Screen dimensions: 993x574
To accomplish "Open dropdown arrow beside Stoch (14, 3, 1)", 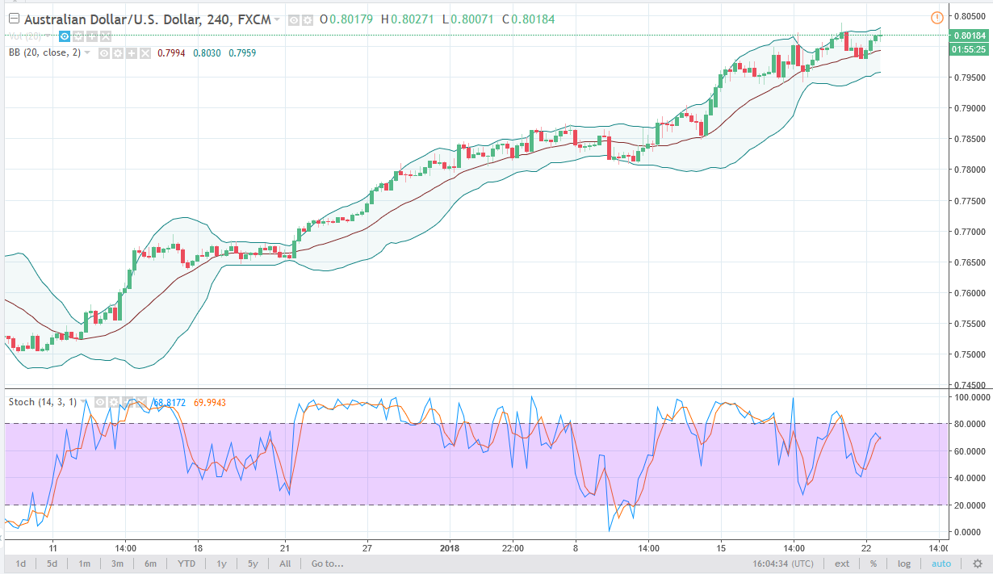I will (x=85, y=401).
